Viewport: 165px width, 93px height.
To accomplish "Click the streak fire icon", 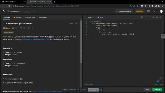I will (154, 11).
